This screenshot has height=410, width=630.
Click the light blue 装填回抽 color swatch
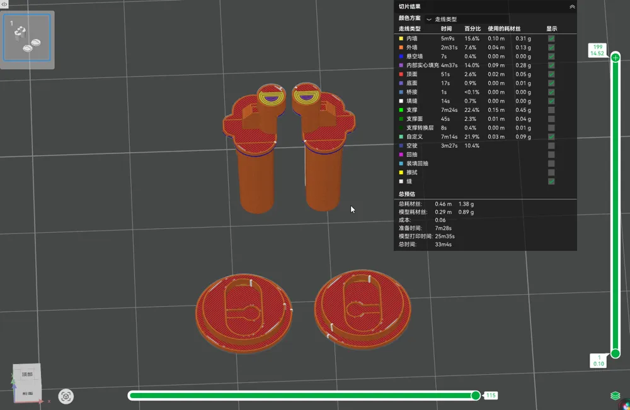tap(401, 163)
